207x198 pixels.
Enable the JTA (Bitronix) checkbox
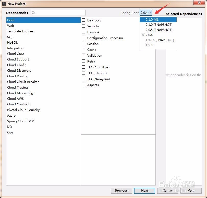pos(83,73)
